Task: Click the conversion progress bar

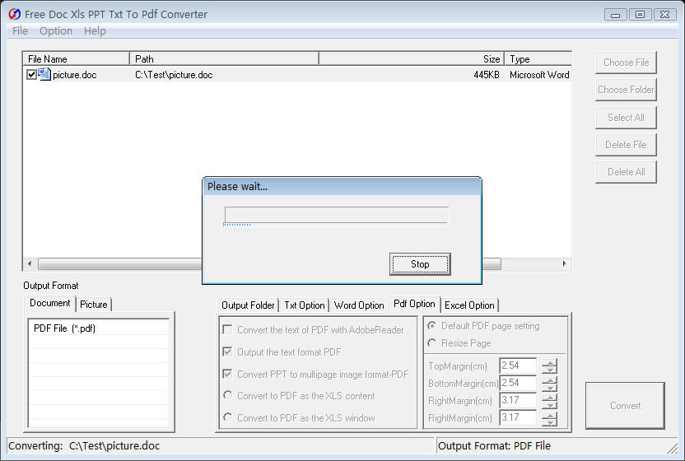Action: (337, 215)
